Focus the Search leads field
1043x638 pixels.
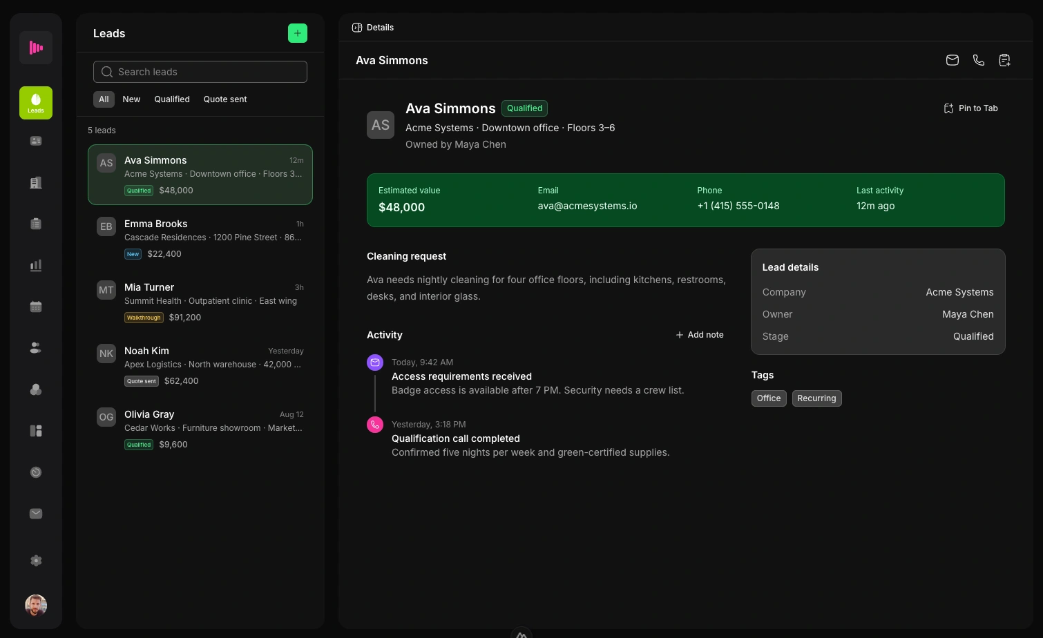pyautogui.click(x=200, y=72)
